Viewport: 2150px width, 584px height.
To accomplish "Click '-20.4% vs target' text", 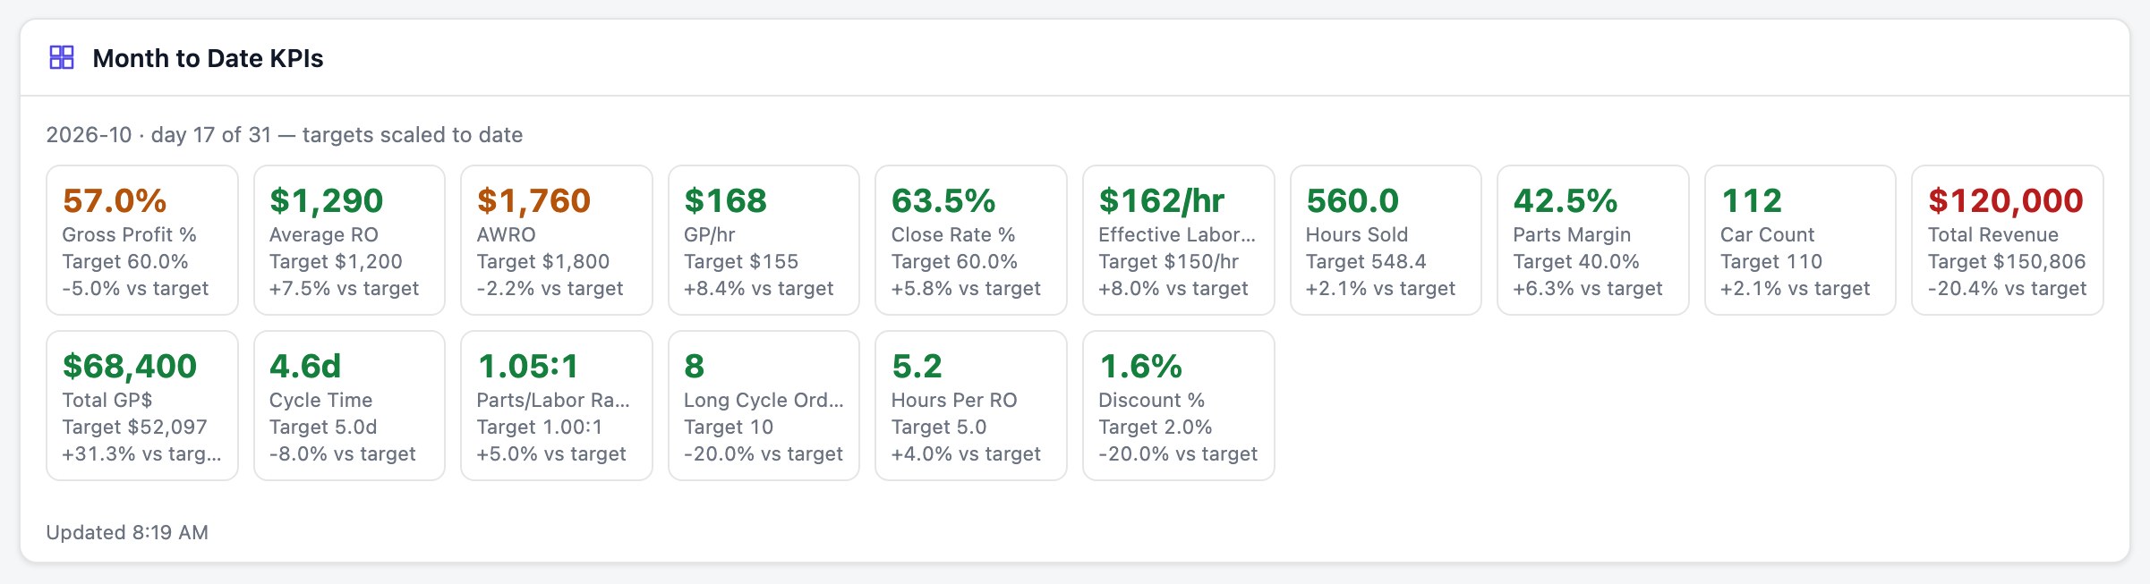I will coord(2007,288).
